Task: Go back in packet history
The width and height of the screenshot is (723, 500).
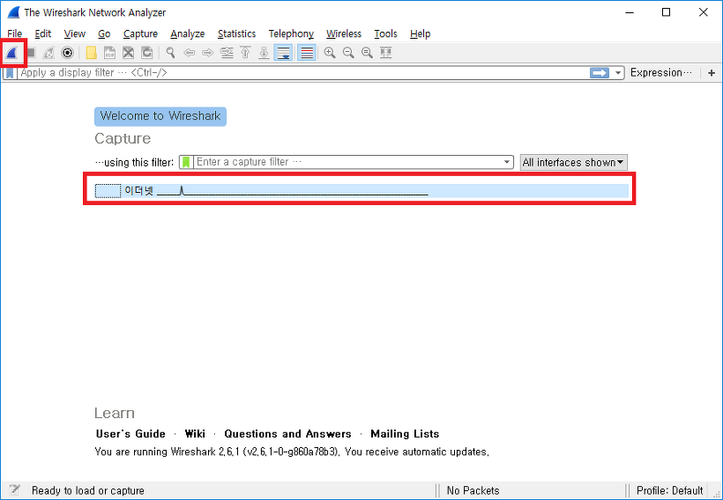Action: [189, 53]
